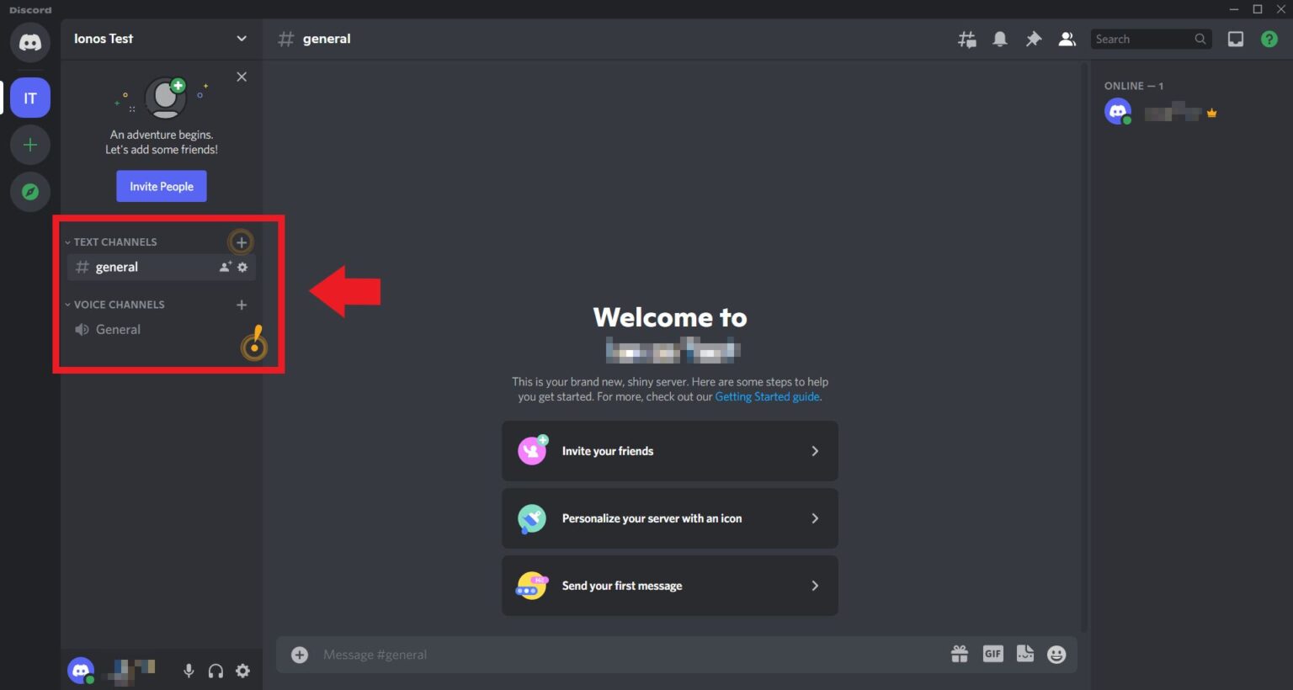Image resolution: width=1293 pixels, height=690 pixels.
Task: Mute your microphone
Action: (x=189, y=671)
